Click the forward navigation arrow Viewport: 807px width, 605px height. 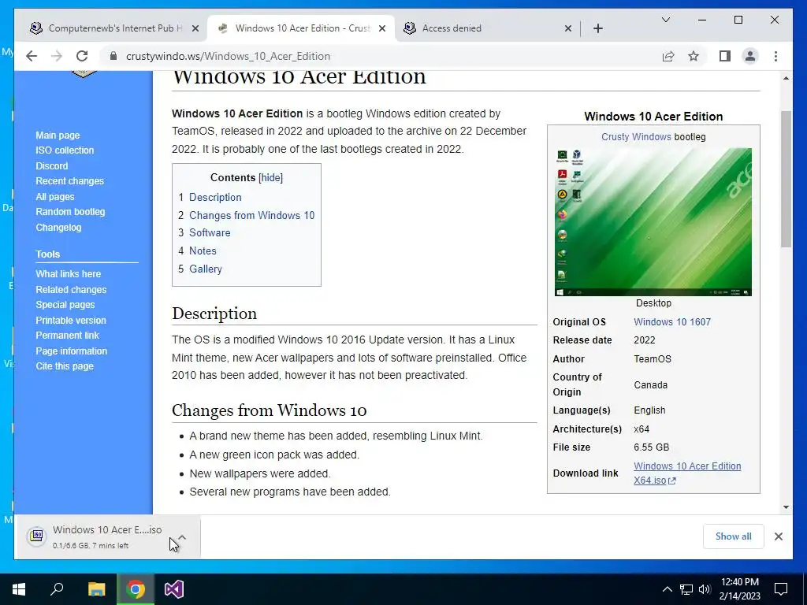click(57, 56)
